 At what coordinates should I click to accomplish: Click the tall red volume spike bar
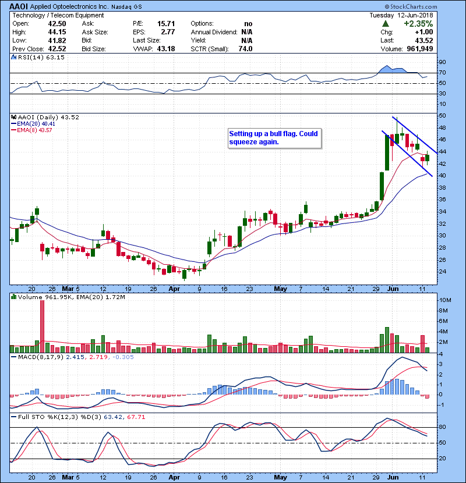pos(43,326)
